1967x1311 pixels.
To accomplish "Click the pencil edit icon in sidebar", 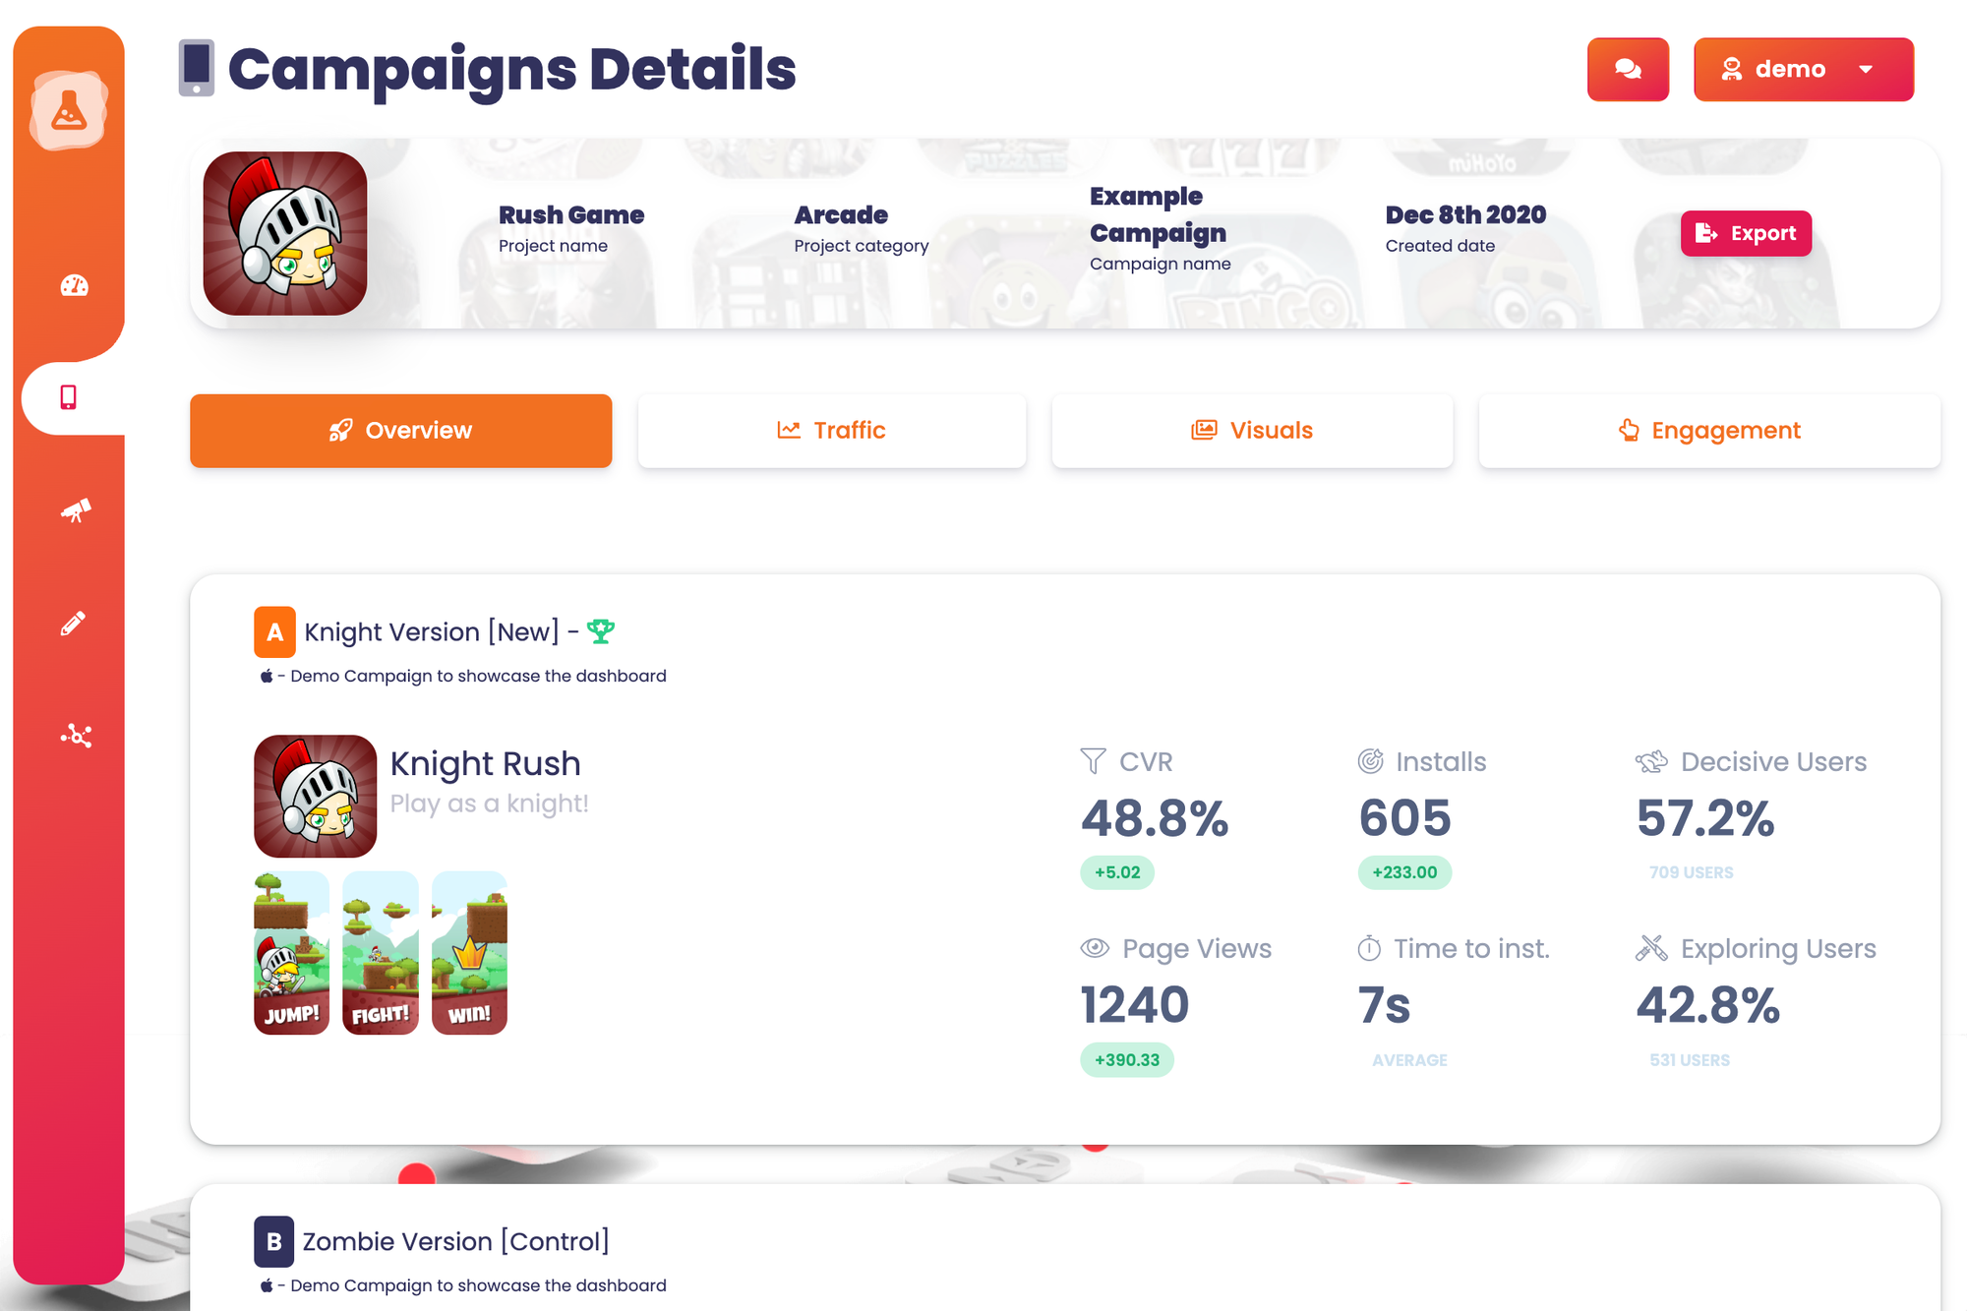I will pyautogui.click(x=73, y=623).
